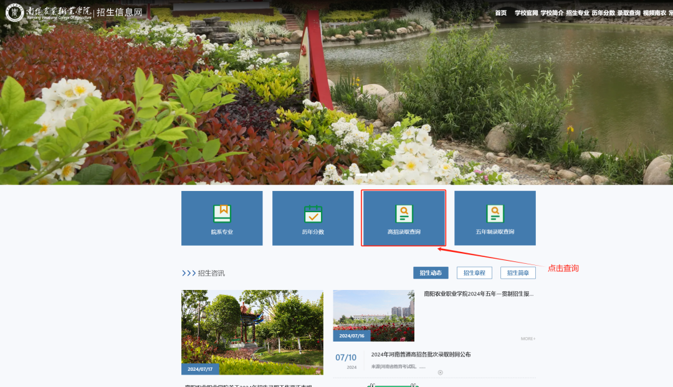Go to 首页 in the top navigation
This screenshot has width=673, height=387.
click(x=501, y=13)
